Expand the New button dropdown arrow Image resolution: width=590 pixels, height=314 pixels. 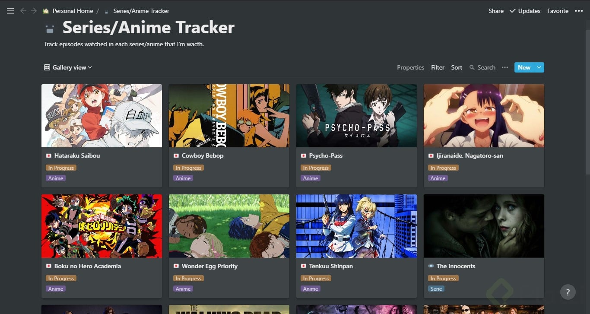tap(538, 67)
